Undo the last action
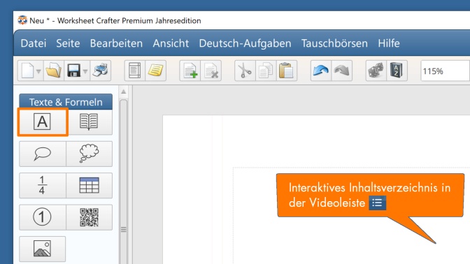The height and width of the screenshot is (264, 470). pyautogui.click(x=321, y=71)
